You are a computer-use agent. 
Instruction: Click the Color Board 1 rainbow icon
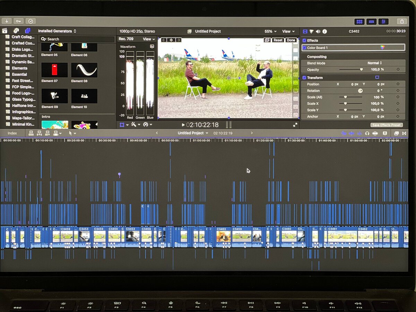pos(382,47)
